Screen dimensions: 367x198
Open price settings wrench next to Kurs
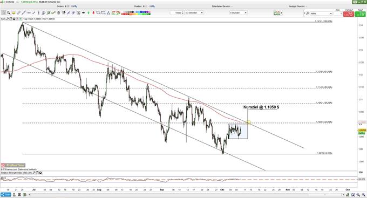coord(7,19)
